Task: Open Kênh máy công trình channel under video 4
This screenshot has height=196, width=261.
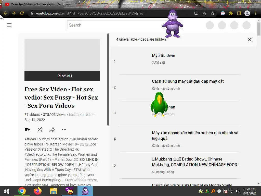Action: (166, 146)
